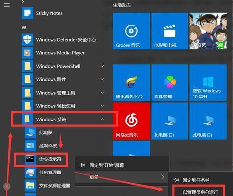Click pin icon beside 固定到"开始"屏幕
This screenshot has width=233, height=196.
coord(82,165)
